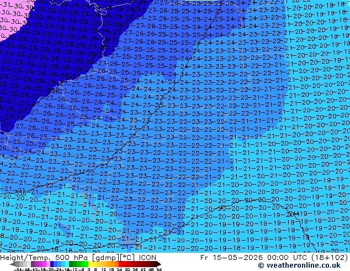Select the bright red swatch at 24
350x271 pixels.
pyautogui.click(x=120, y=264)
